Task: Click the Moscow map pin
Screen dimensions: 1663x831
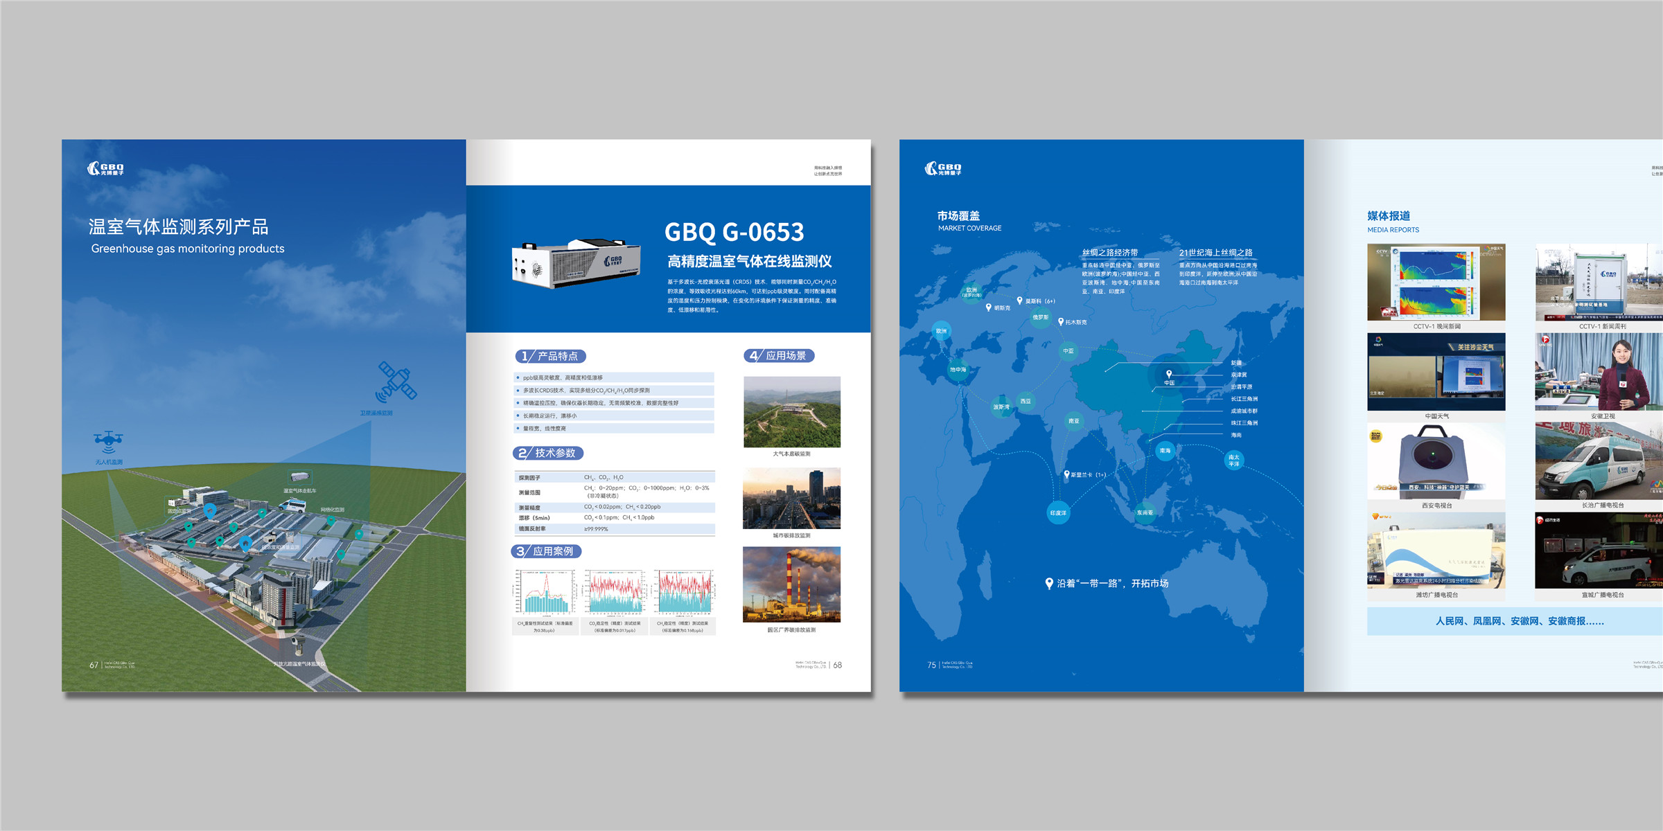Action: coord(1019,301)
